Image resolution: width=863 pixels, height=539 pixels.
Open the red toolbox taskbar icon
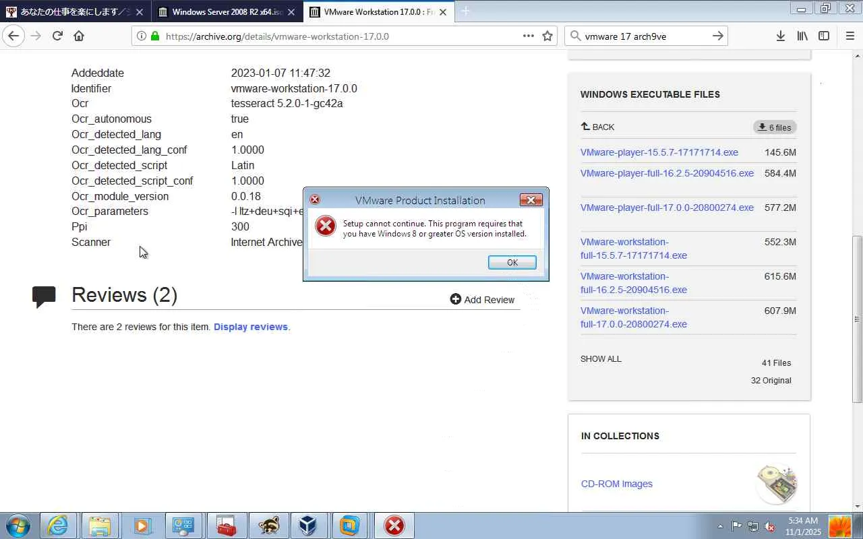[225, 526]
